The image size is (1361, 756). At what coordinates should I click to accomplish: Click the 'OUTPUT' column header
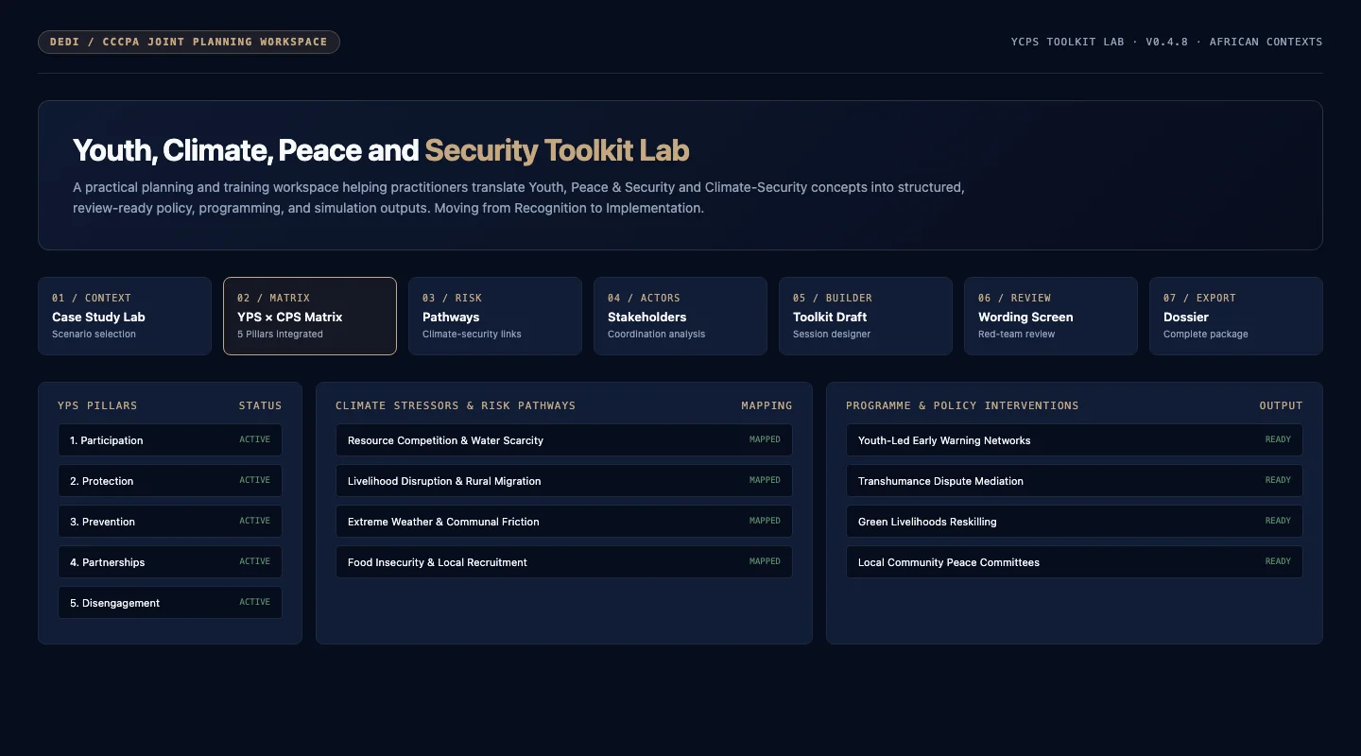[x=1281, y=405]
